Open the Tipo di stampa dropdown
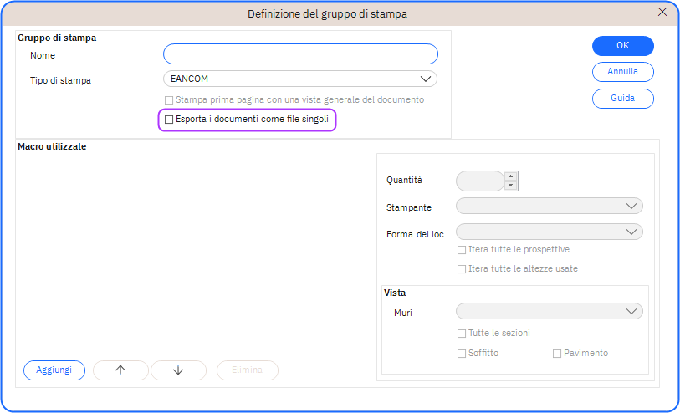The width and height of the screenshot is (680, 413). tap(300, 79)
